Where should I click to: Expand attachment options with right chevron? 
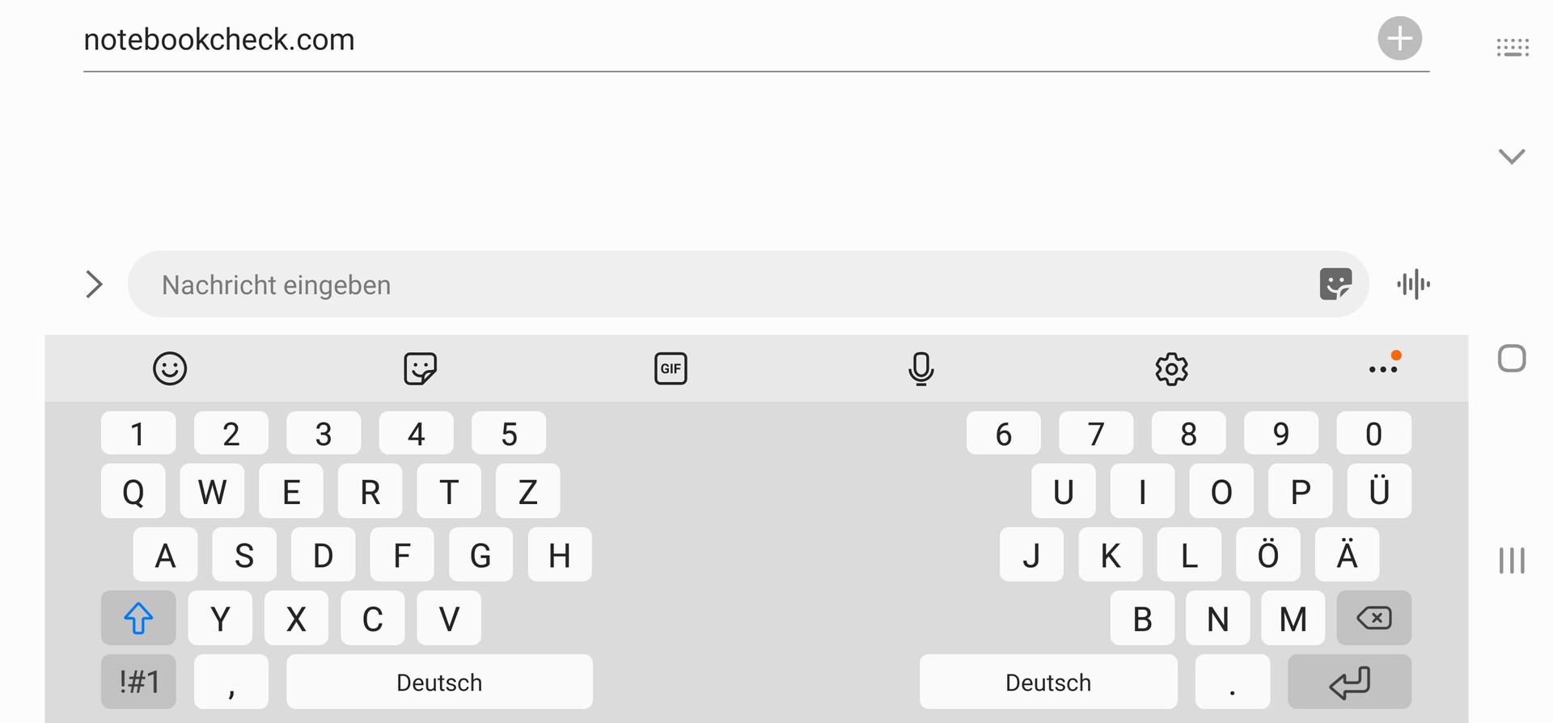(94, 284)
